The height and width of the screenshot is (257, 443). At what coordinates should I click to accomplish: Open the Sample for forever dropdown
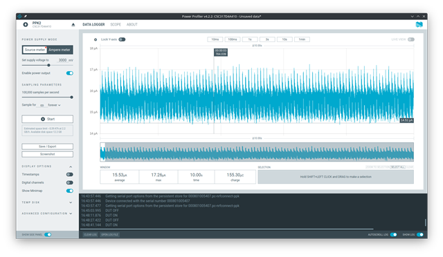point(54,105)
